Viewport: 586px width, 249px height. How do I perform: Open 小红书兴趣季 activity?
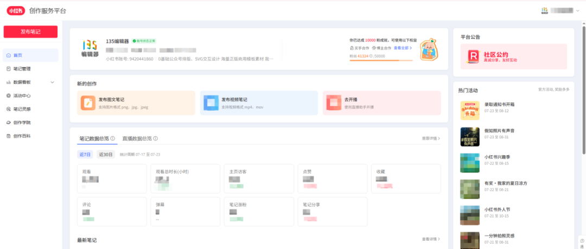coord(497,157)
